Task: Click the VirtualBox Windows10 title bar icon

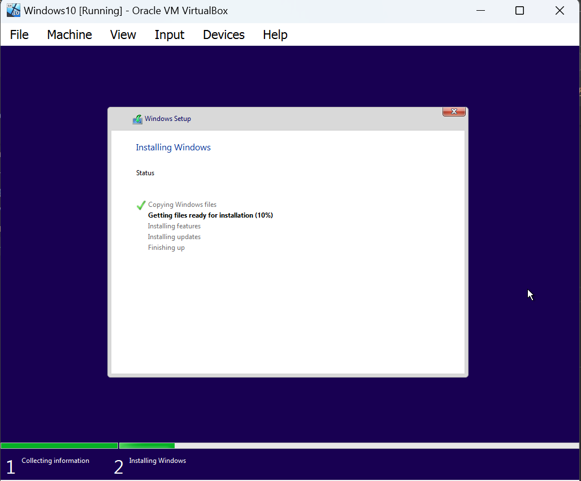Action: 14,10
